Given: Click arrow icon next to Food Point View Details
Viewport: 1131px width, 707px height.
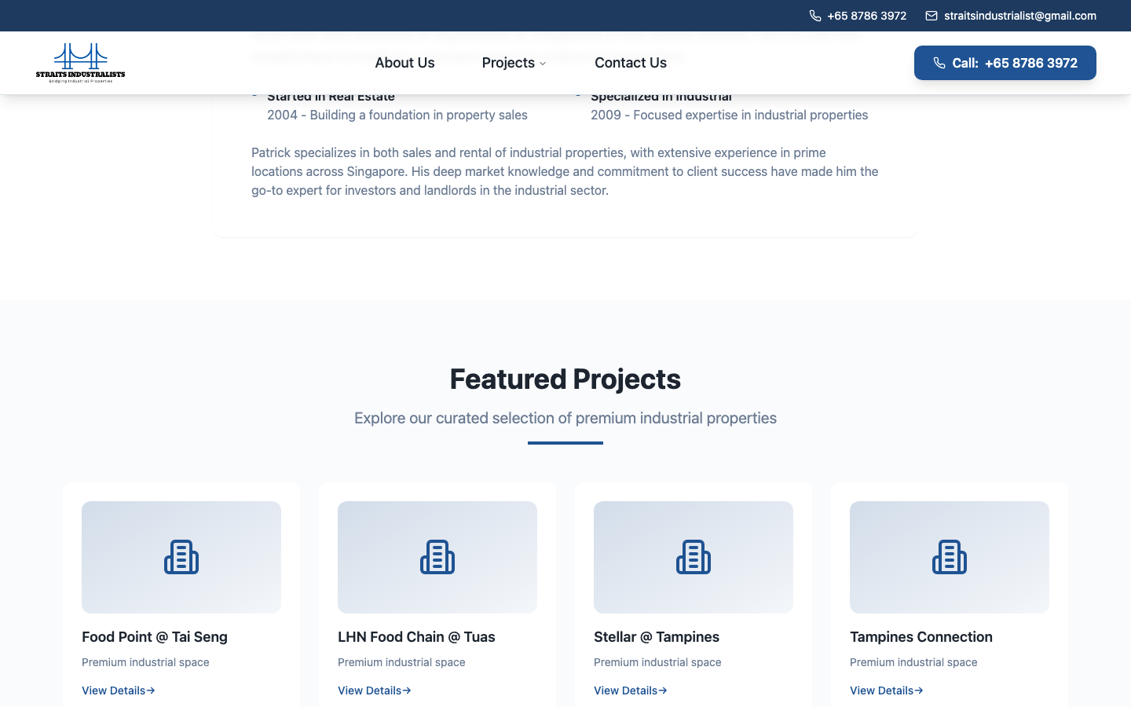Looking at the screenshot, I should (151, 691).
